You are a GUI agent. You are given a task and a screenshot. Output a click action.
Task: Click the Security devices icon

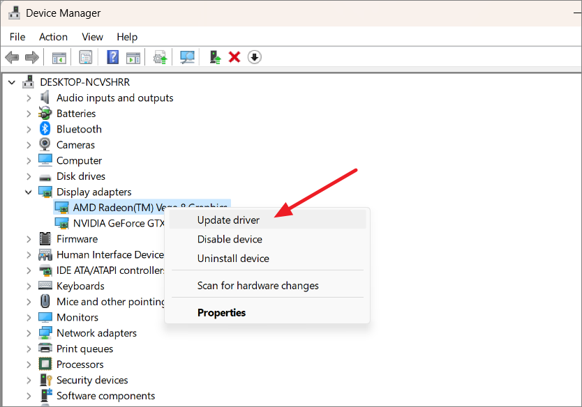[45, 380]
